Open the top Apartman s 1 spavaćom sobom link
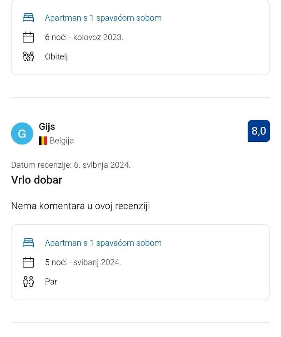The height and width of the screenshot is (337, 281). point(103,18)
